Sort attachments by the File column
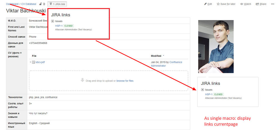Image resolution: width=278 pixels, height=130 pixels. 34,56
